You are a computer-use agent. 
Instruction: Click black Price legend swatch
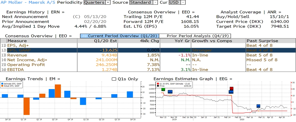158,86
